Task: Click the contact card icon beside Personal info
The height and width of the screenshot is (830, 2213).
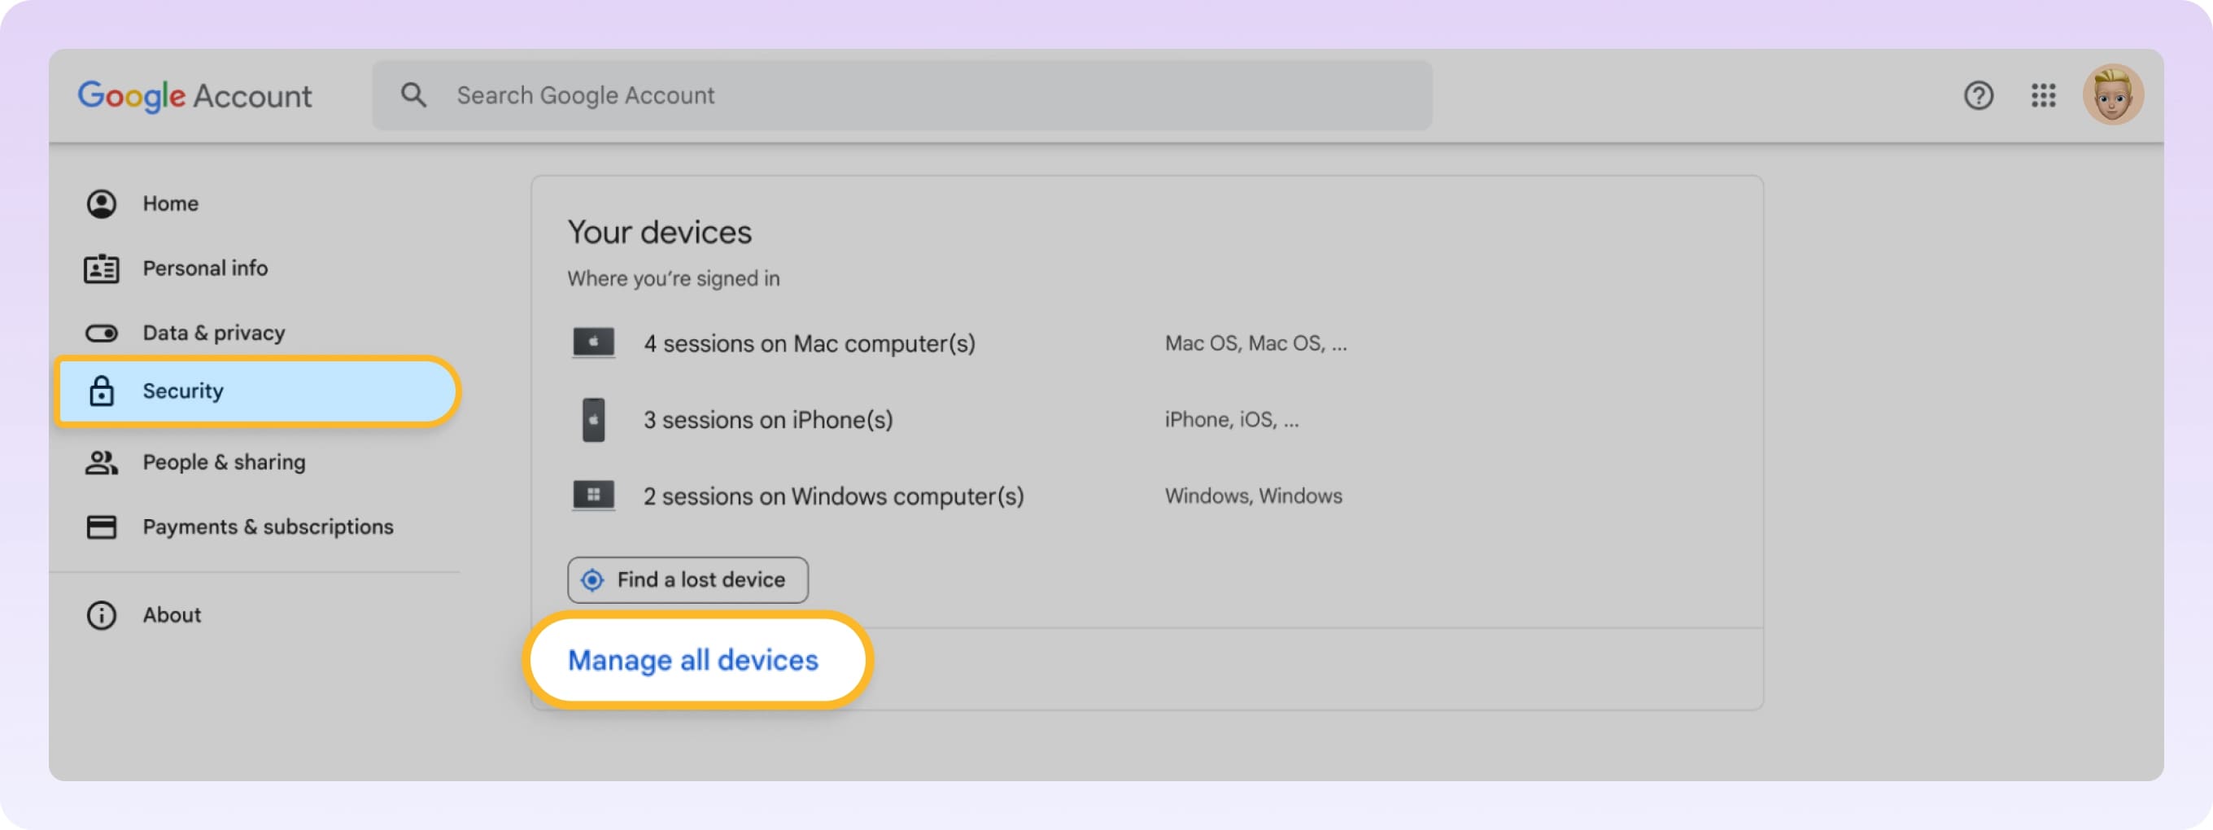Action: click(101, 268)
